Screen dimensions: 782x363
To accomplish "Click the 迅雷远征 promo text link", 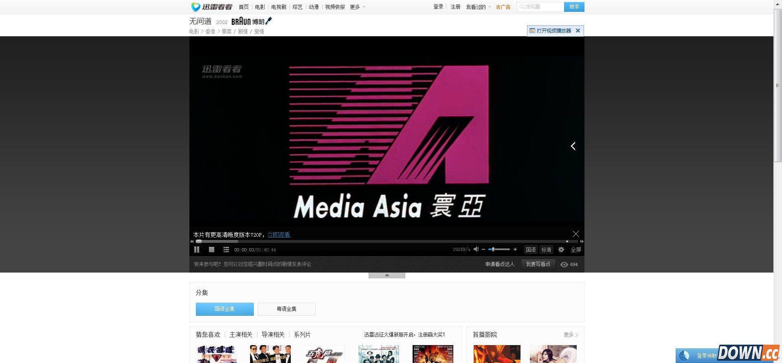I will [x=404, y=334].
